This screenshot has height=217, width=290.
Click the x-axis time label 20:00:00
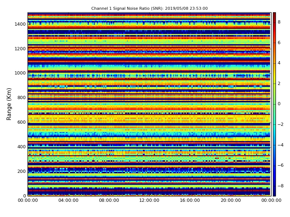tap(231, 200)
